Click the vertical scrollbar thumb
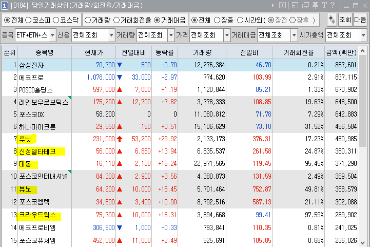The height and width of the screenshot is (247, 370). (x=363, y=101)
